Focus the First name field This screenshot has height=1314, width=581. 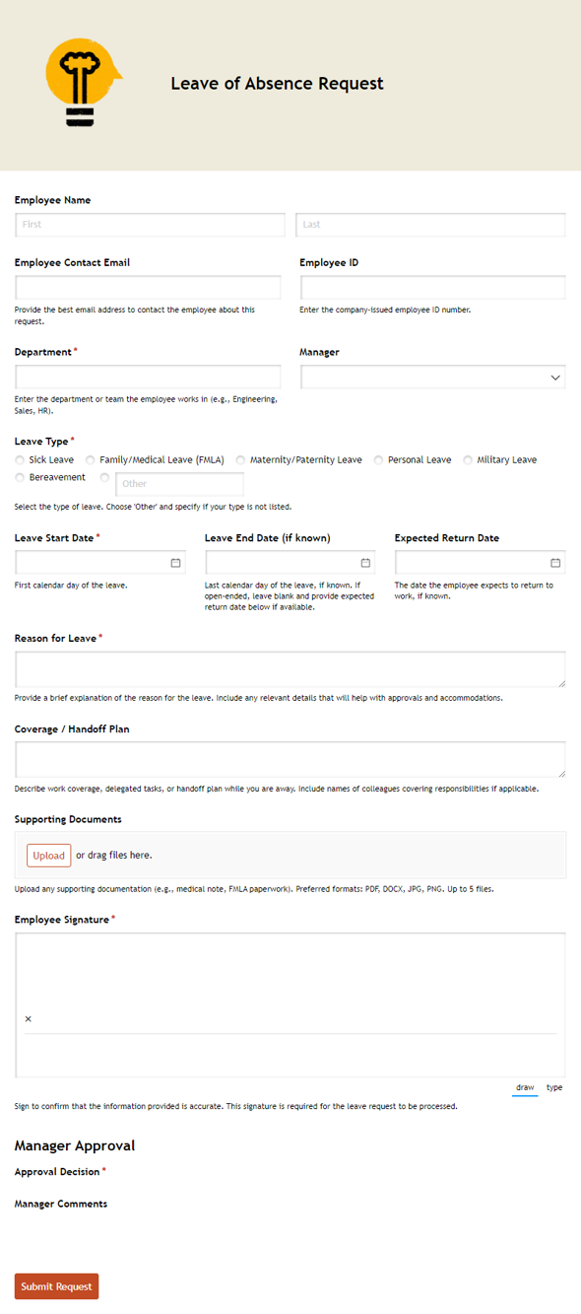pyautogui.click(x=150, y=225)
